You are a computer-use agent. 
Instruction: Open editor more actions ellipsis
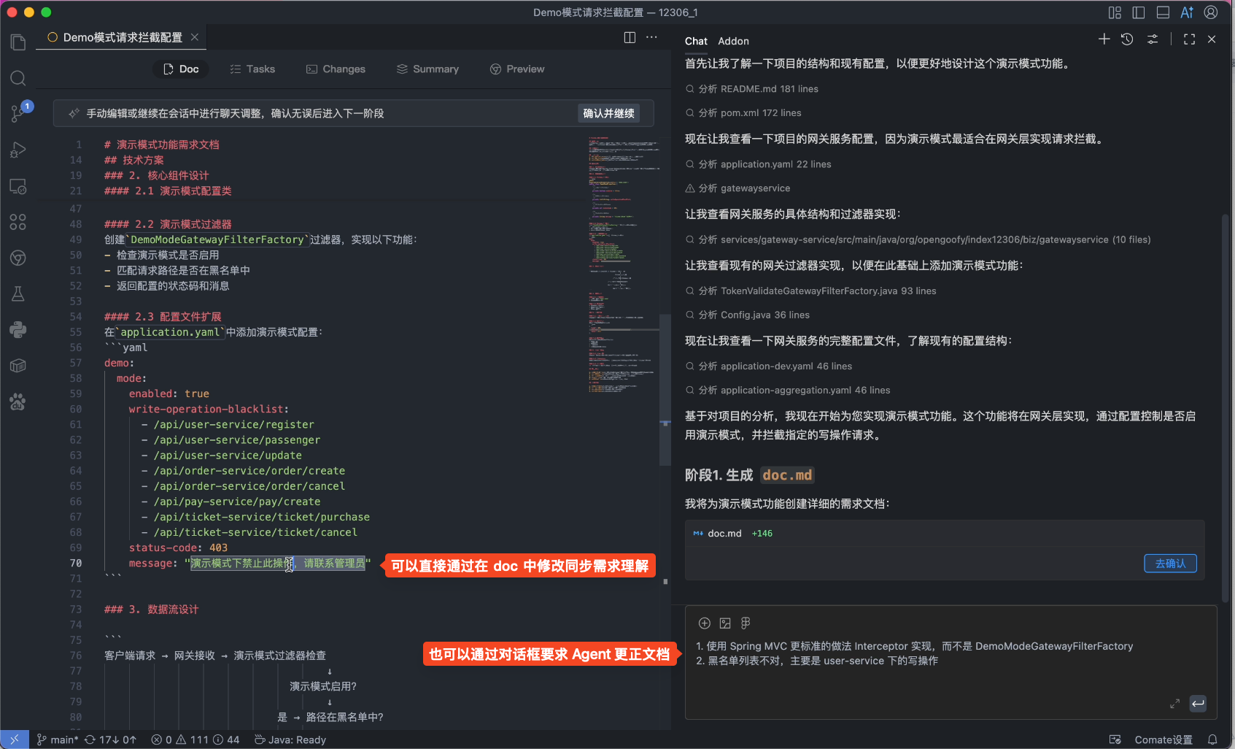[x=651, y=37]
